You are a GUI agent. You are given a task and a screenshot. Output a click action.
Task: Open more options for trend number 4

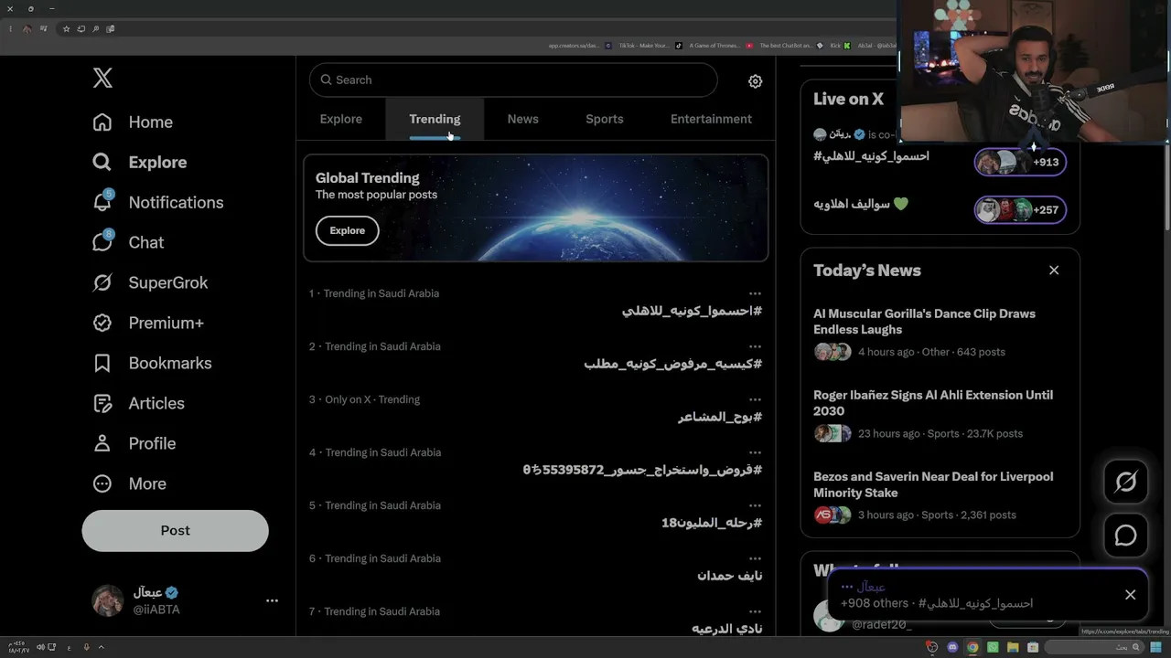point(755,452)
